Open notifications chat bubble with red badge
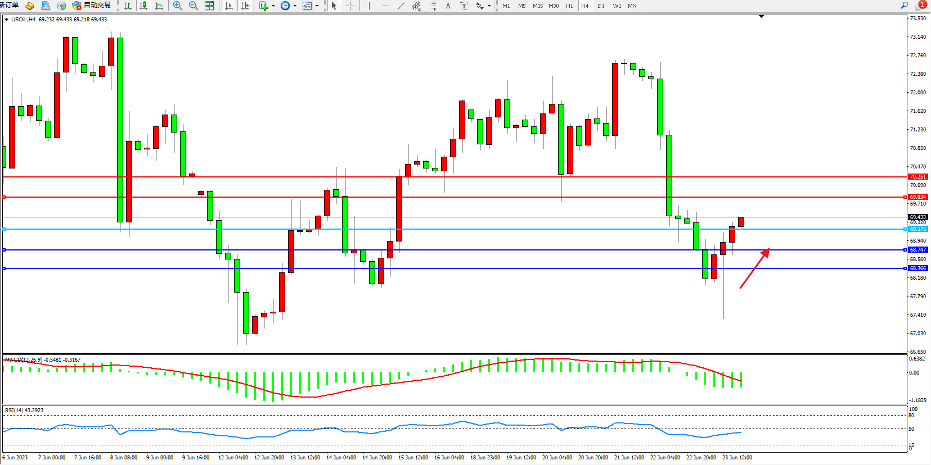This screenshot has height=465, width=931. 920,5
